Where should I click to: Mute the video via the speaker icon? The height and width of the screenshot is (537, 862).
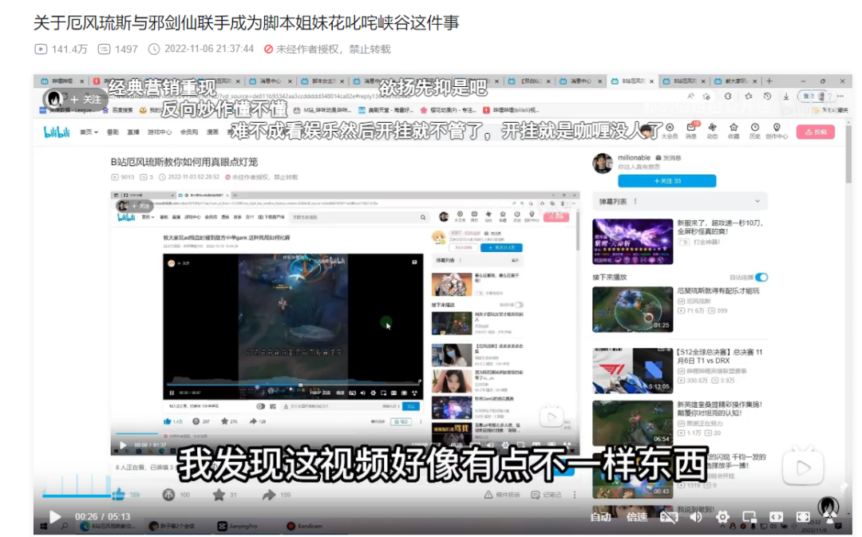click(x=696, y=517)
